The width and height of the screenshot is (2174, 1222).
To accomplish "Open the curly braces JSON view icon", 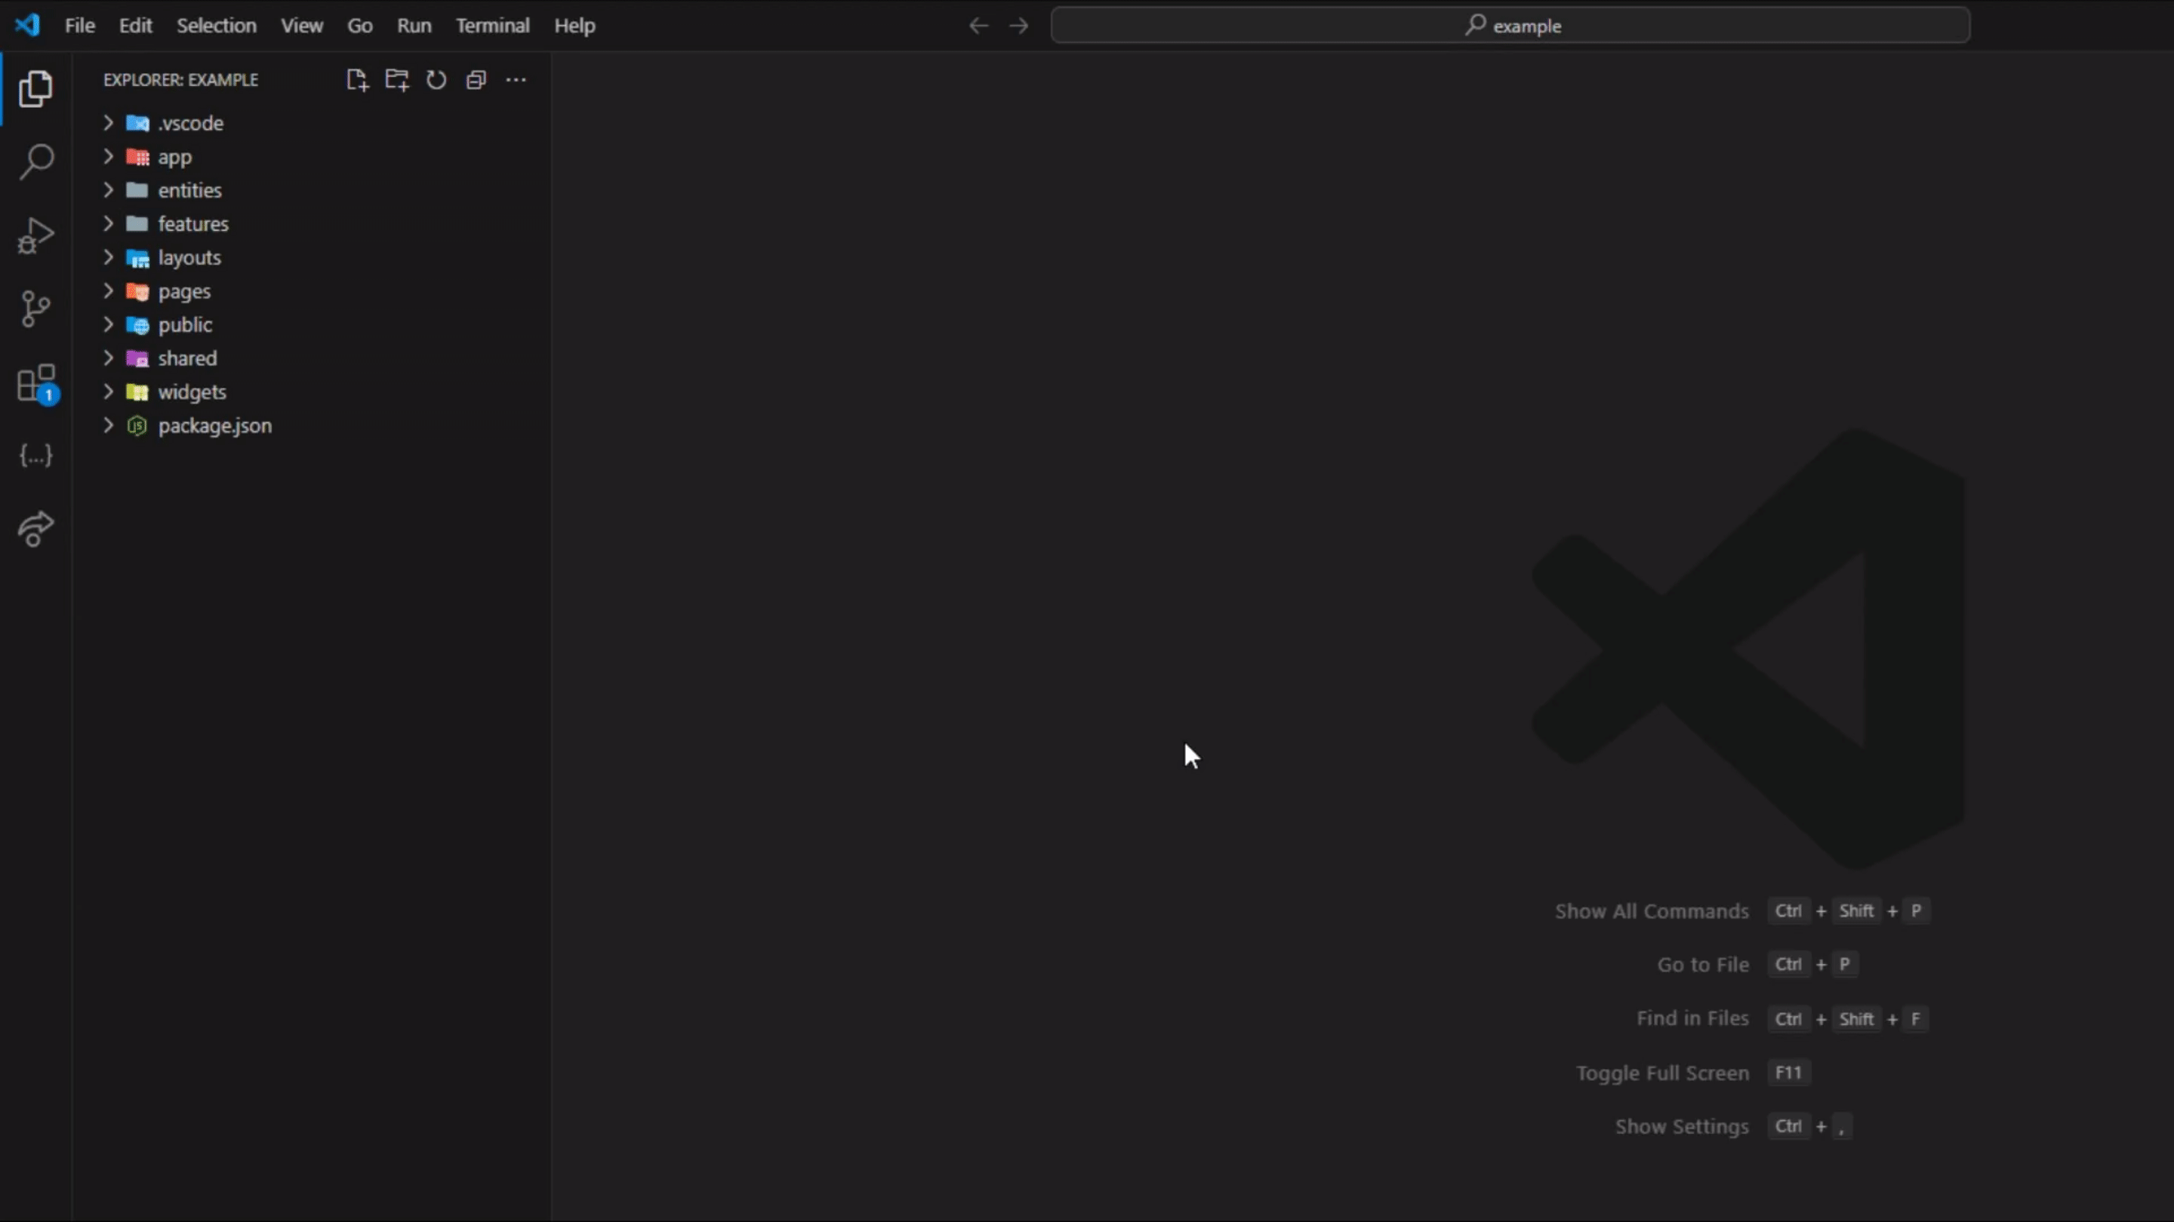I will 35,456.
